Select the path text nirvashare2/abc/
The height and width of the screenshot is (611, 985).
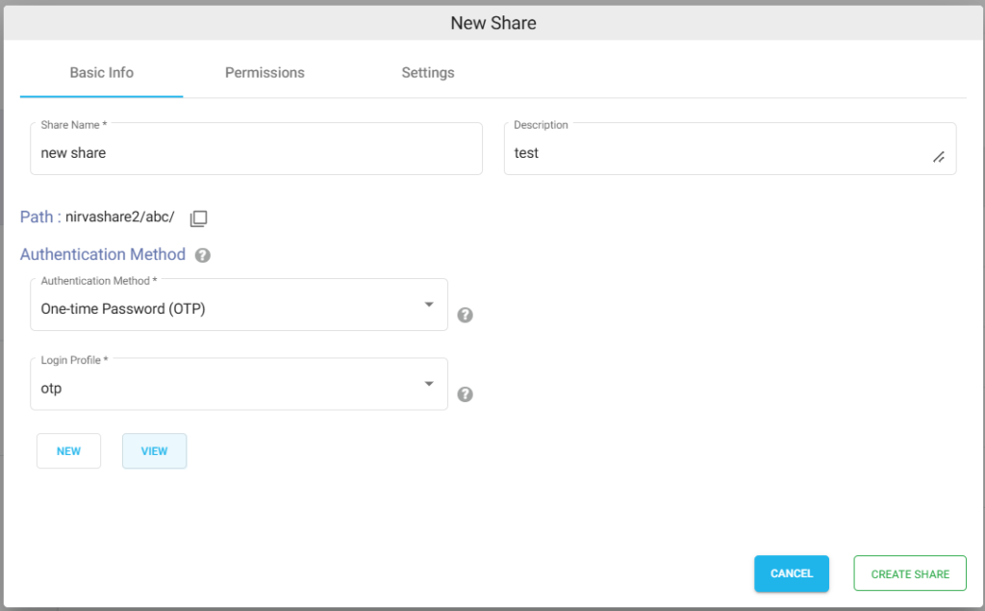point(120,216)
